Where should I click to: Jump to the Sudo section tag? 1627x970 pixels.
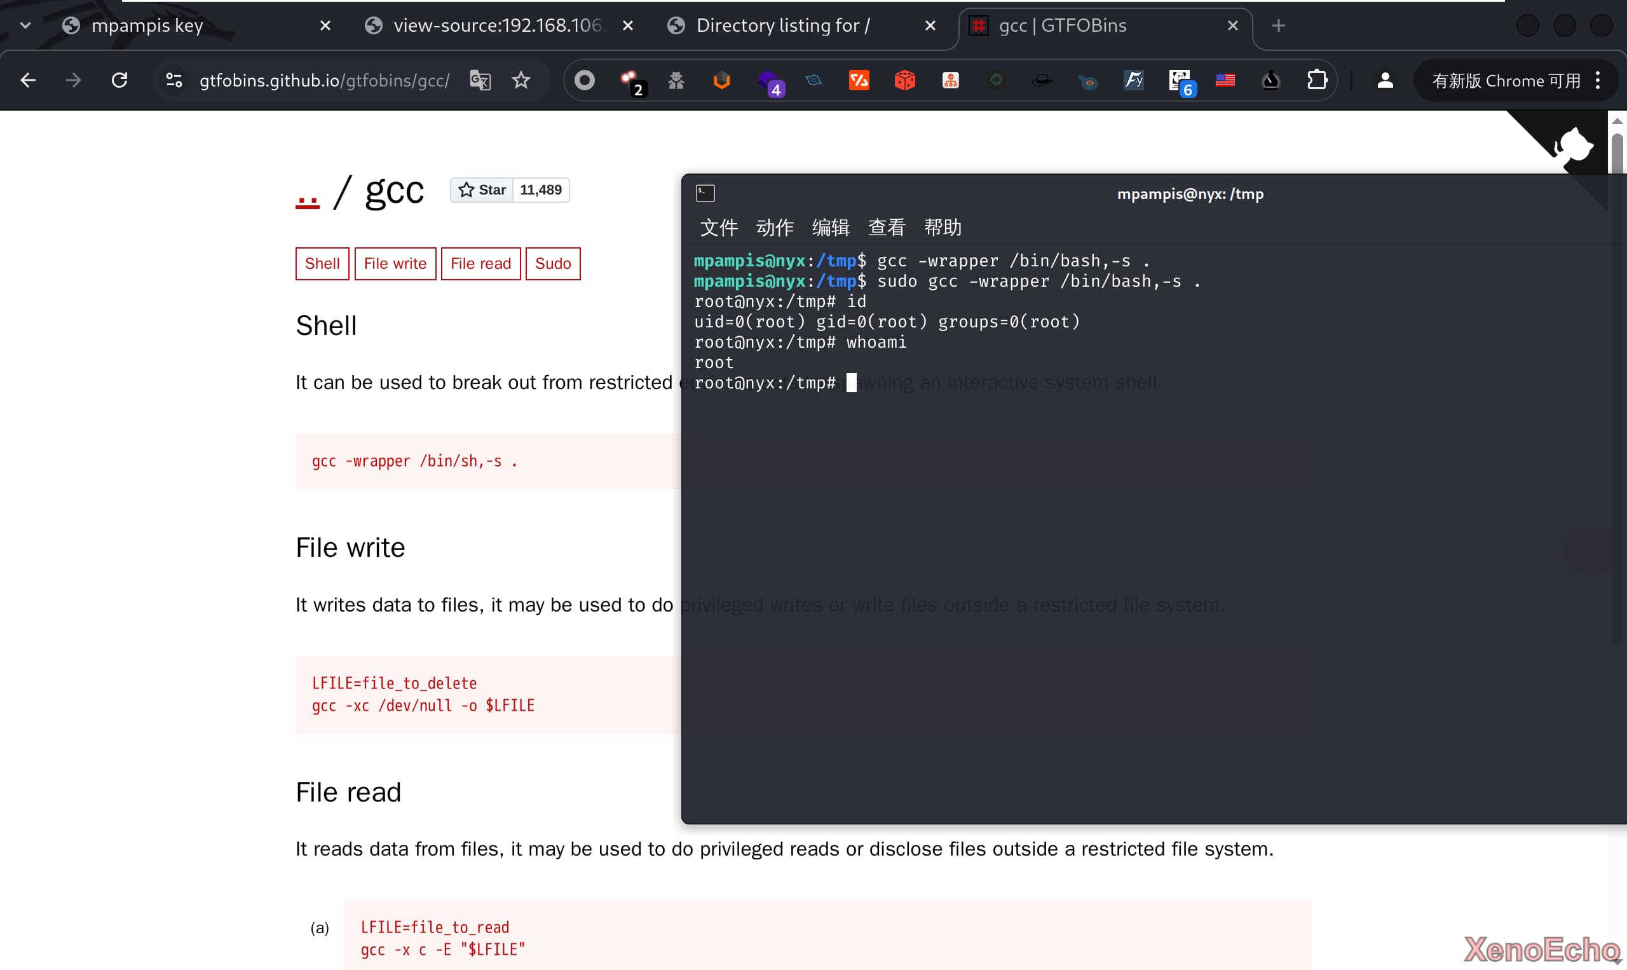[553, 263]
